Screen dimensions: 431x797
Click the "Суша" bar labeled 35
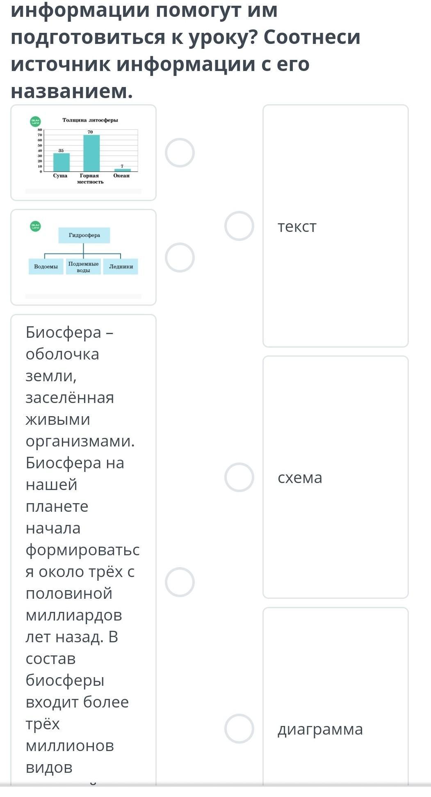62,162
